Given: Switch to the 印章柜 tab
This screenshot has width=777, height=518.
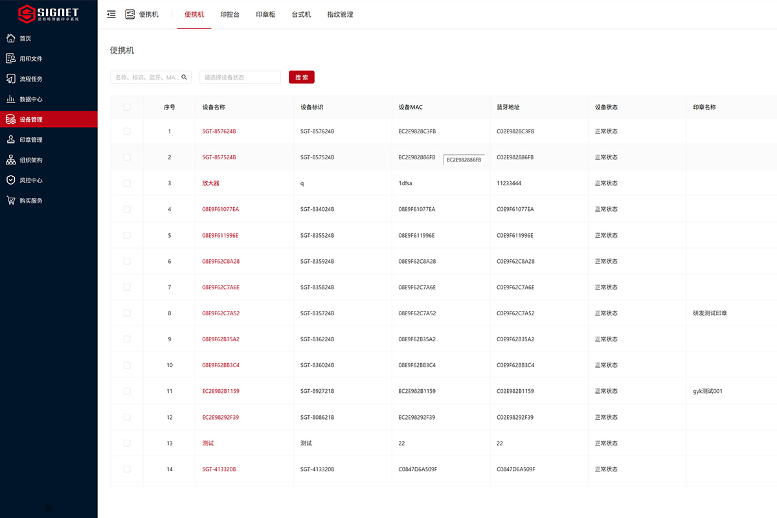Looking at the screenshot, I should [265, 14].
